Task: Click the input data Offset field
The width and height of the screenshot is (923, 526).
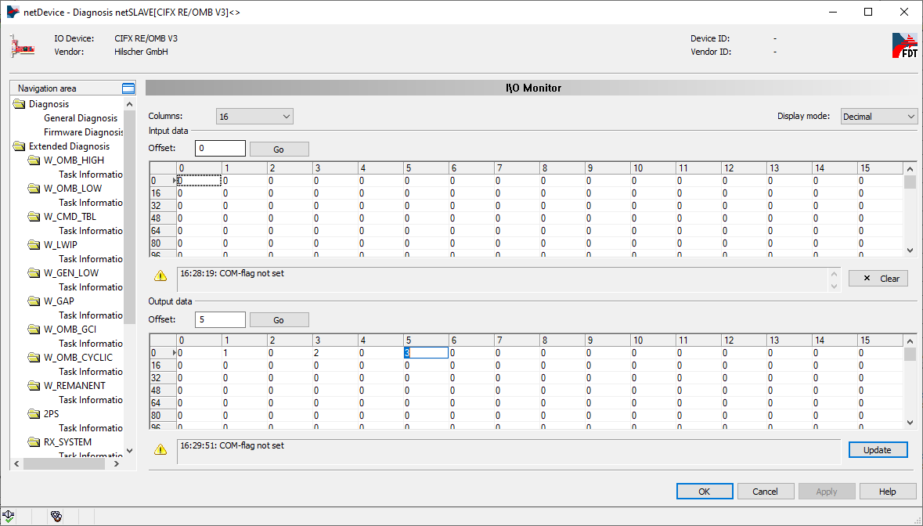Action: point(220,149)
